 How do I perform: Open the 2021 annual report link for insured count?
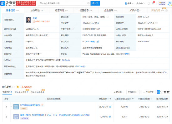[90, 42]
